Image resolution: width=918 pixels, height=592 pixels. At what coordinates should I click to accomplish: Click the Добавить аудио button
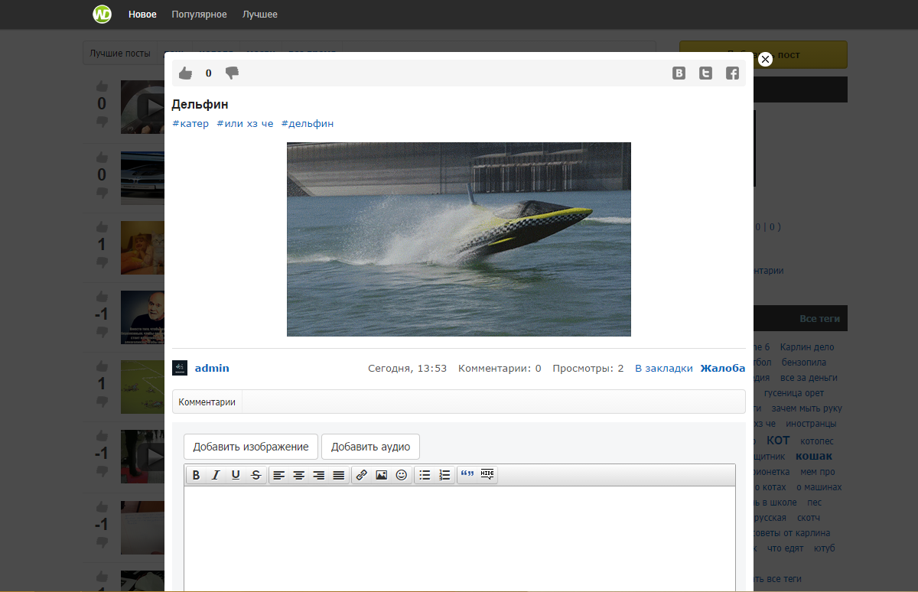(x=370, y=447)
